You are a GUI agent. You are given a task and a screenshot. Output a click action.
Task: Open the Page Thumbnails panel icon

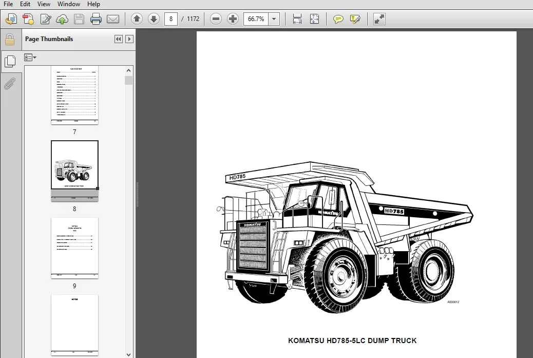[10, 61]
